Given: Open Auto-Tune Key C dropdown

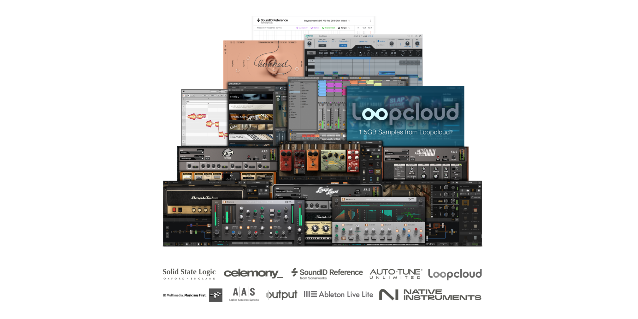Looking at the screenshot, I should pos(334,41).
